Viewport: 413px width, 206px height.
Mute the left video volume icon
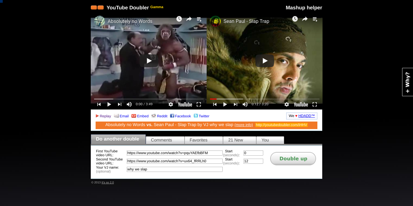(129, 104)
